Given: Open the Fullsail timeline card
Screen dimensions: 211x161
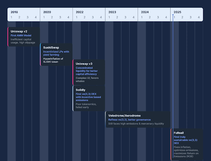Looking at the screenshot, I should point(187,144).
